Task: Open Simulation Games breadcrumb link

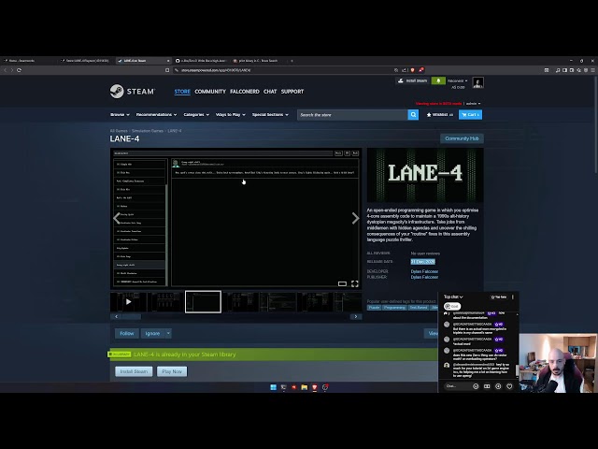Action: (148, 131)
